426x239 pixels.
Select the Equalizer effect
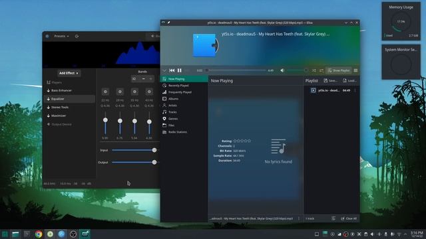[69, 99]
